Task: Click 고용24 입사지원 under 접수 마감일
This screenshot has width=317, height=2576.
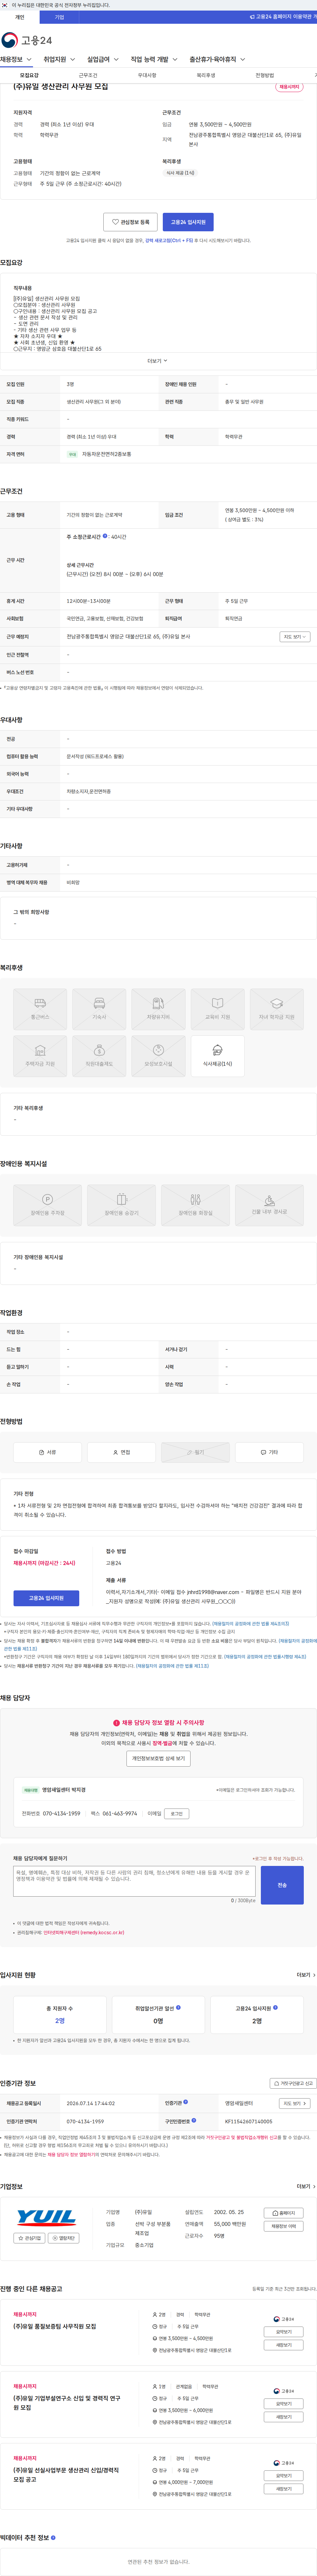Action: tap(46, 1598)
